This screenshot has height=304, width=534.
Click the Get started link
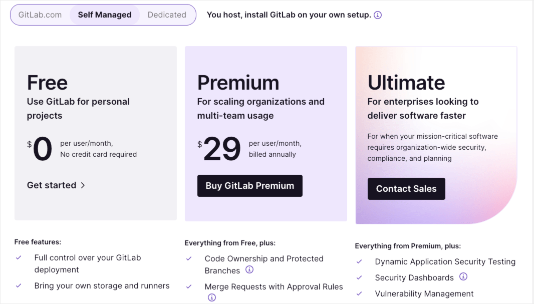tap(56, 185)
